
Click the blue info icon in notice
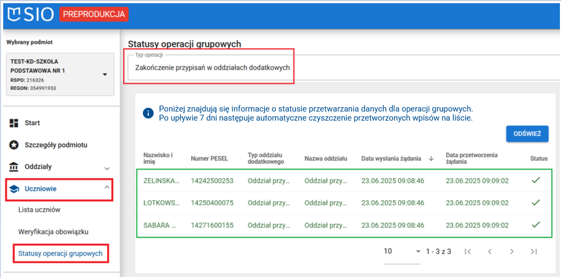tap(148, 113)
